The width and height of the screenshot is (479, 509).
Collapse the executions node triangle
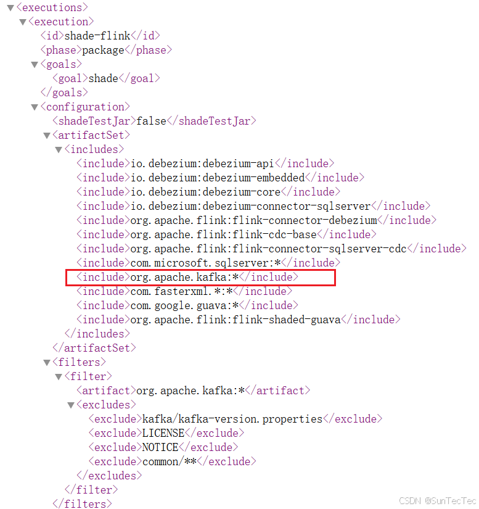(10, 8)
